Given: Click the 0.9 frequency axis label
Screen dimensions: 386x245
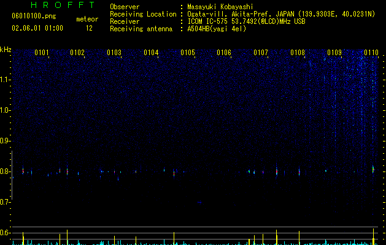Looking at the screenshot, I should click(x=6, y=141).
